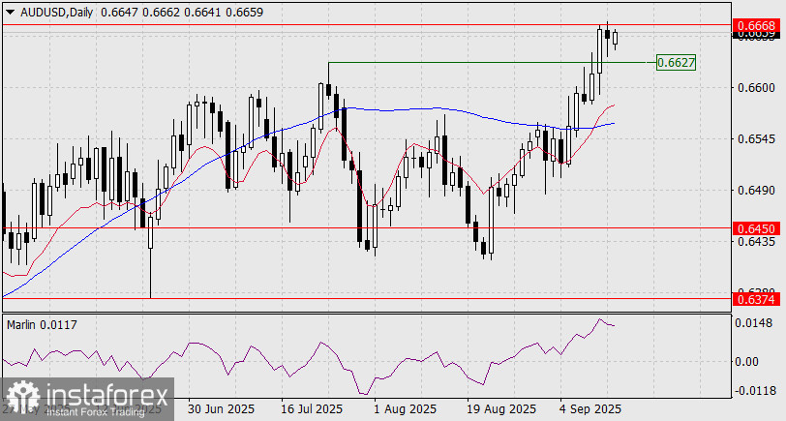The height and width of the screenshot is (421, 786).
Task: Select the AUDUSD,Daily chart title
Action: (x=57, y=12)
